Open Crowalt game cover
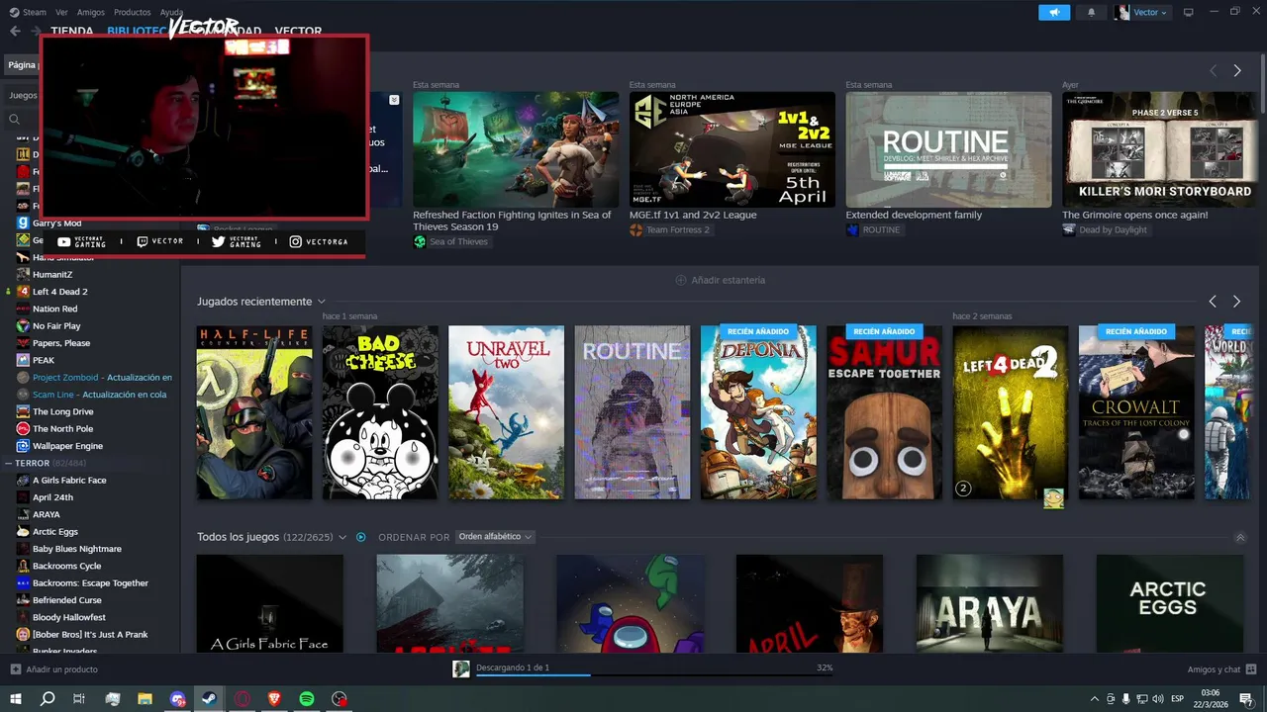This screenshot has width=1267, height=712. pyautogui.click(x=1136, y=412)
